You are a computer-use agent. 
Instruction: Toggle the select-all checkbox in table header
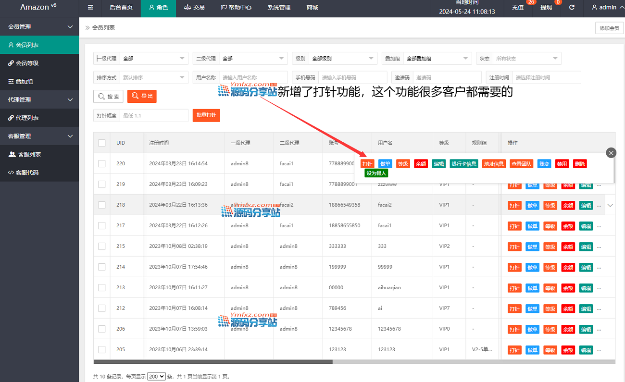coord(102,143)
